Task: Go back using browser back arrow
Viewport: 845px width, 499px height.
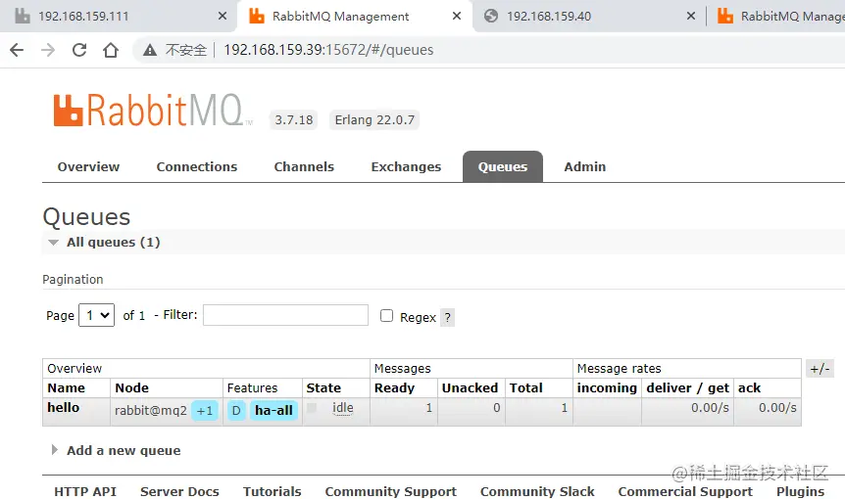Action: click(17, 50)
